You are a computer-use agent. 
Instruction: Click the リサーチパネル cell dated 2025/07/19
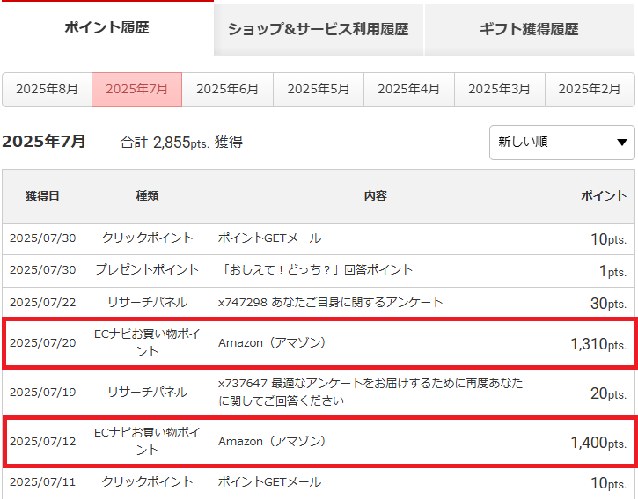click(147, 392)
